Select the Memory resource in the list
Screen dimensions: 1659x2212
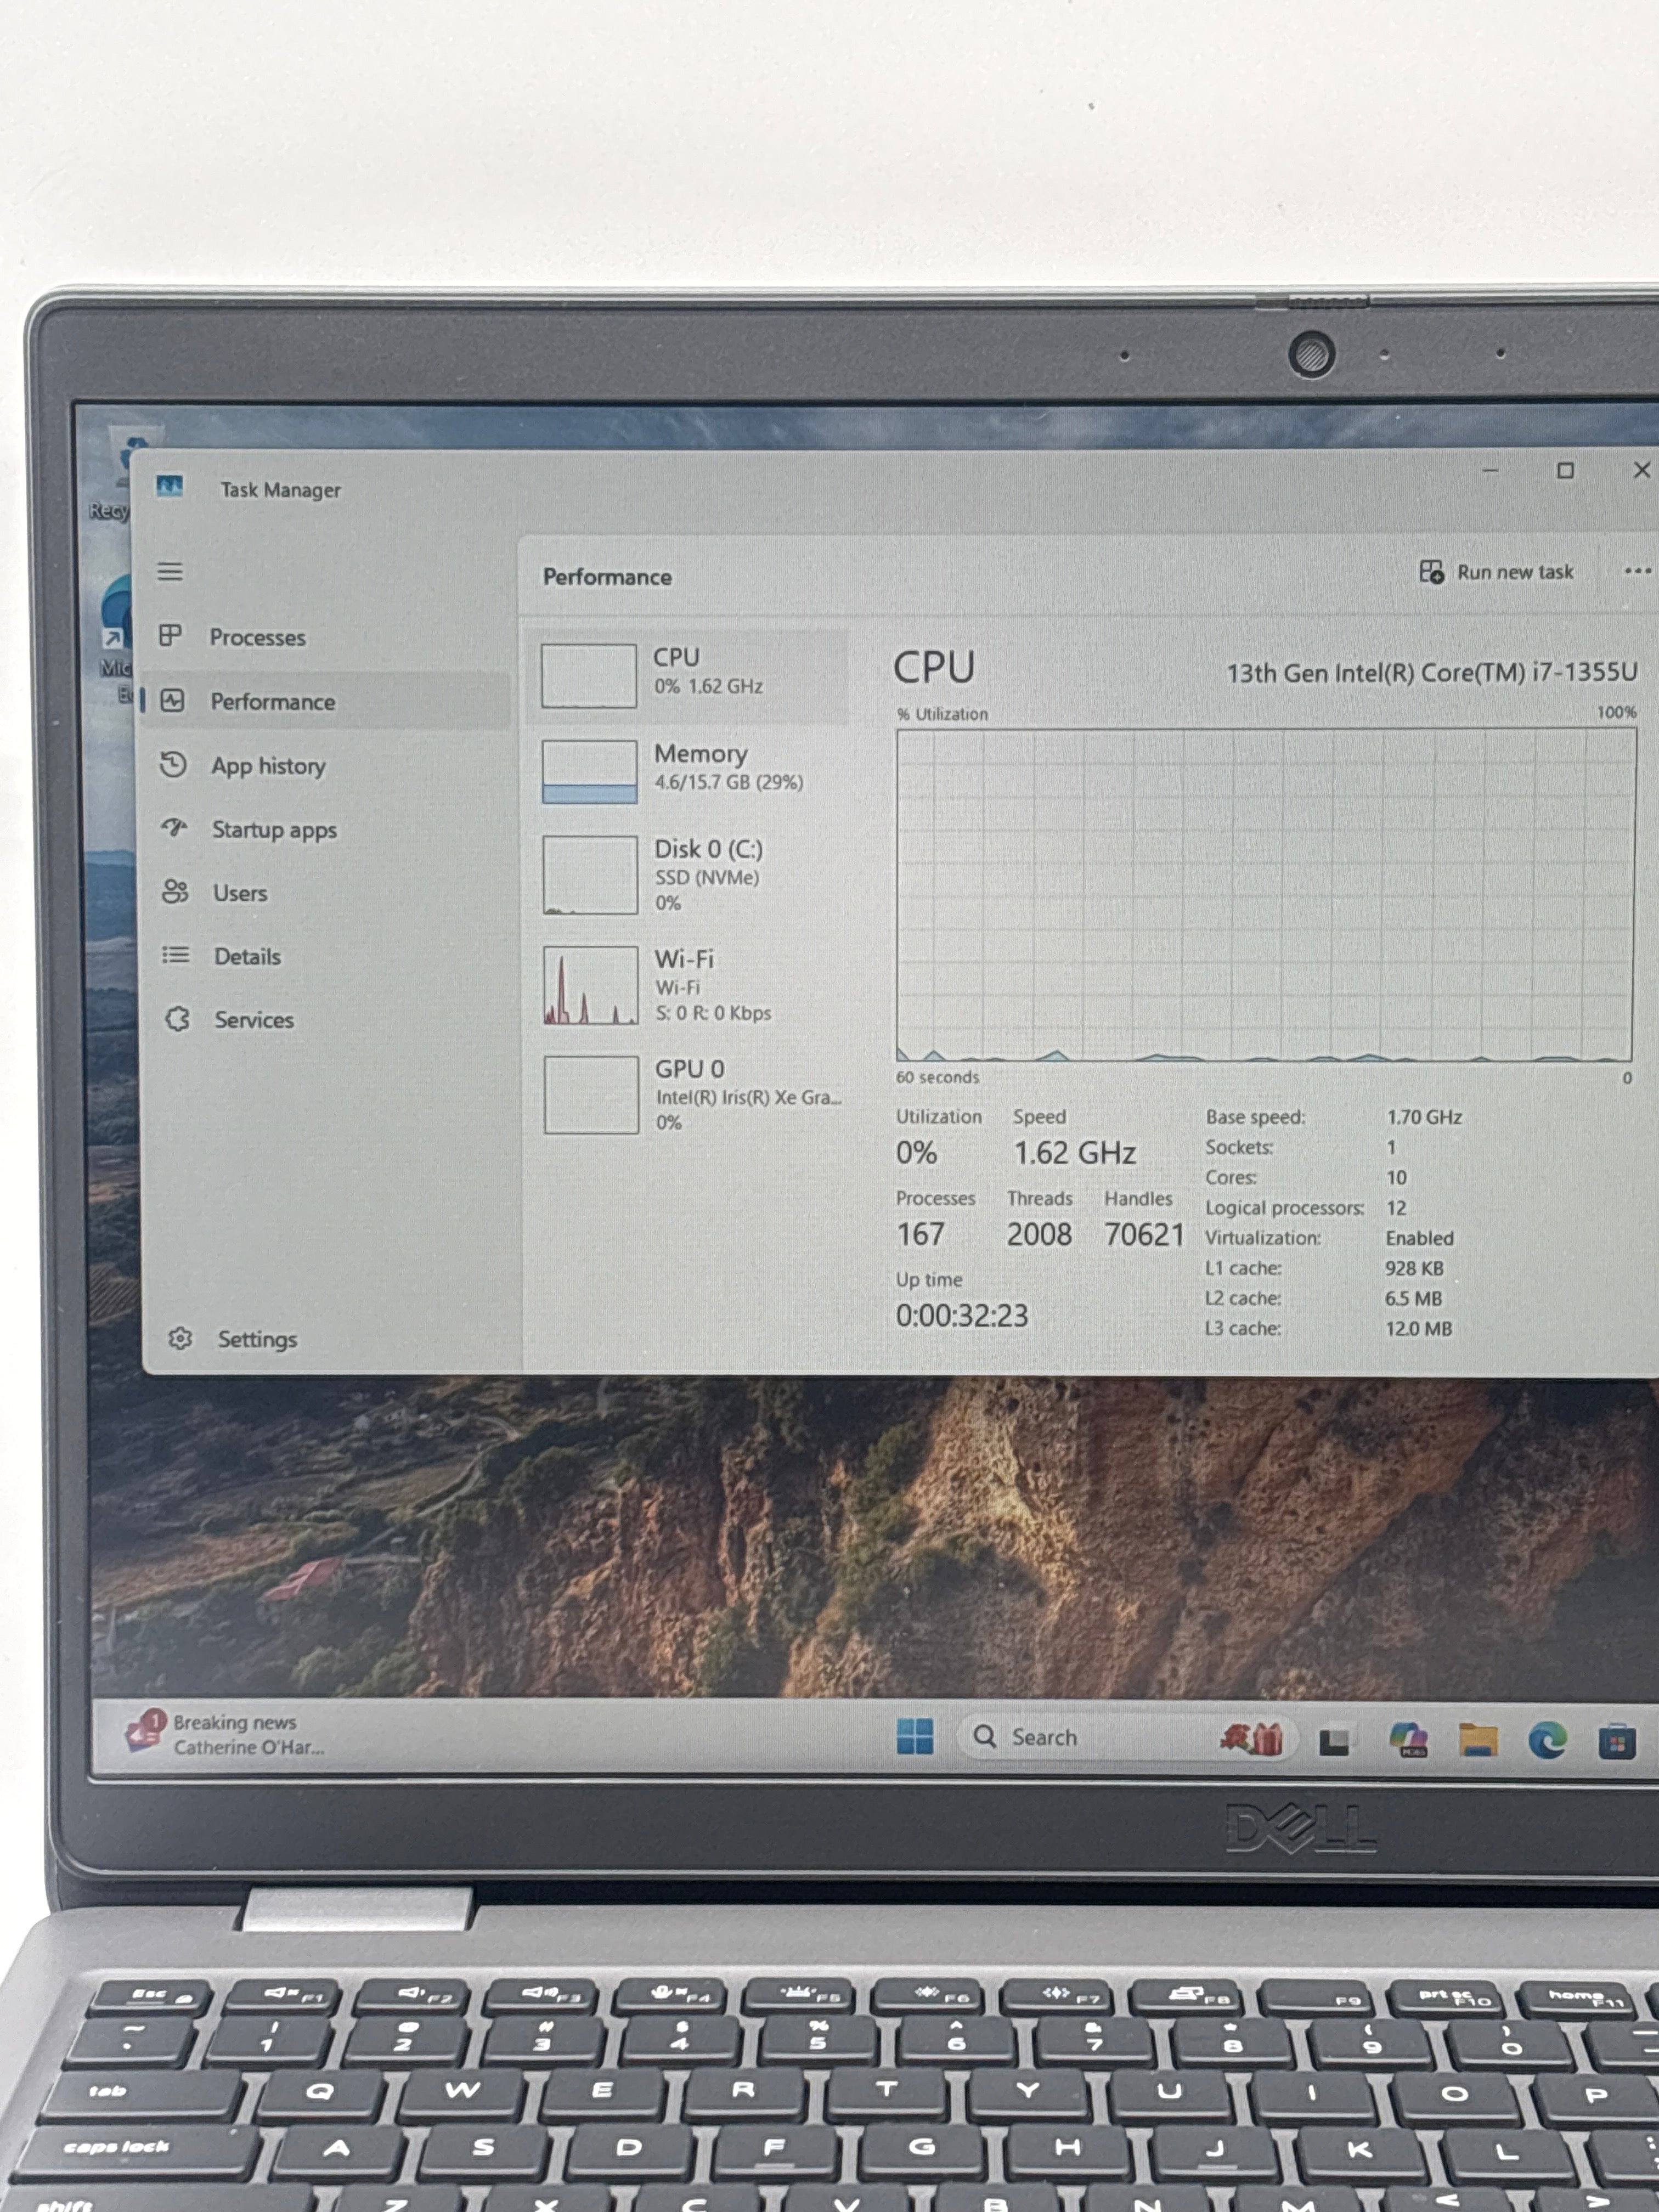point(690,770)
